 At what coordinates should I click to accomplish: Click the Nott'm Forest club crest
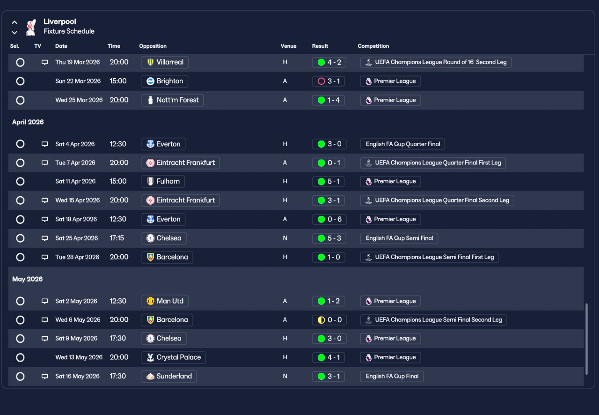(150, 100)
